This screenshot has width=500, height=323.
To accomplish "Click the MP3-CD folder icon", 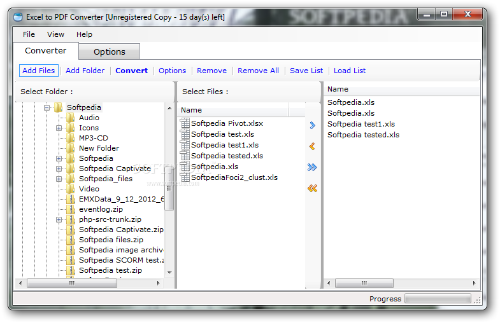I will (x=71, y=138).
